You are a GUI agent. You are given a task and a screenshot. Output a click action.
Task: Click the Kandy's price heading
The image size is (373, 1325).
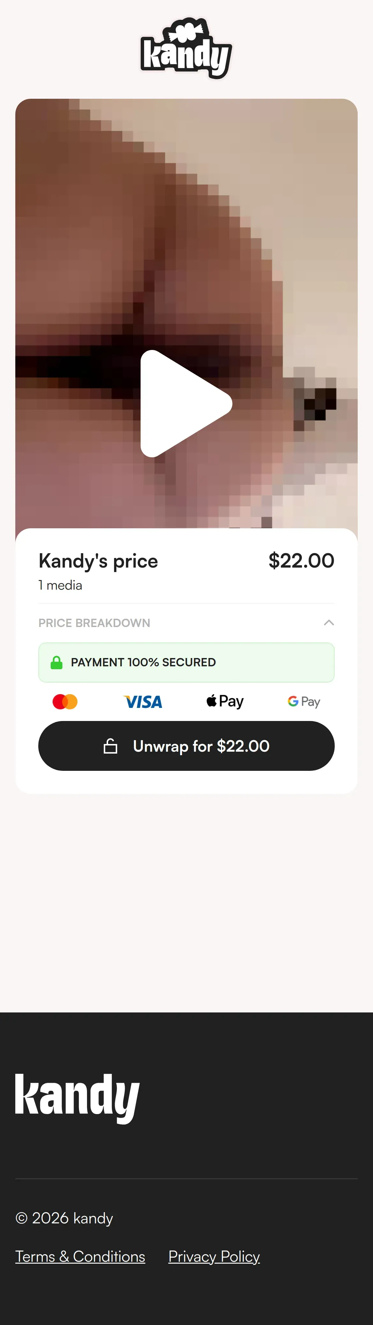tap(98, 561)
